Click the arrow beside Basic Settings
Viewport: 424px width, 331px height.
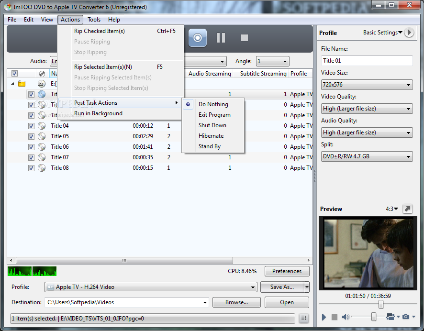pyautogui.click(x=409, y=33)
